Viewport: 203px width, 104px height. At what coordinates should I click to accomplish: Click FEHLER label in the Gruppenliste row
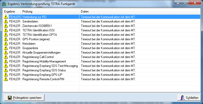[x=15, y=48]
